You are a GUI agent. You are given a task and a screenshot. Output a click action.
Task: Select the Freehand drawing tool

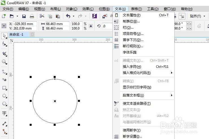point(4,72)
